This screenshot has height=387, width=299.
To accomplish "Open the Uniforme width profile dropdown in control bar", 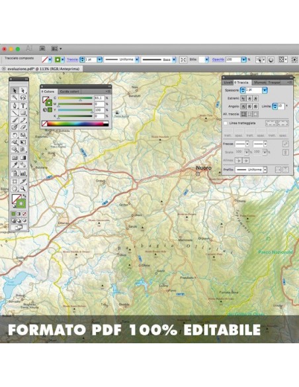I will click(x=137, y=60).
